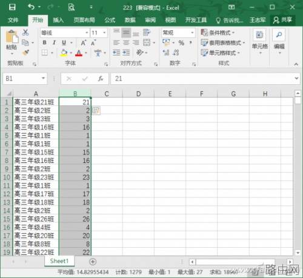Increase indent in alignment group

point(127,53)
